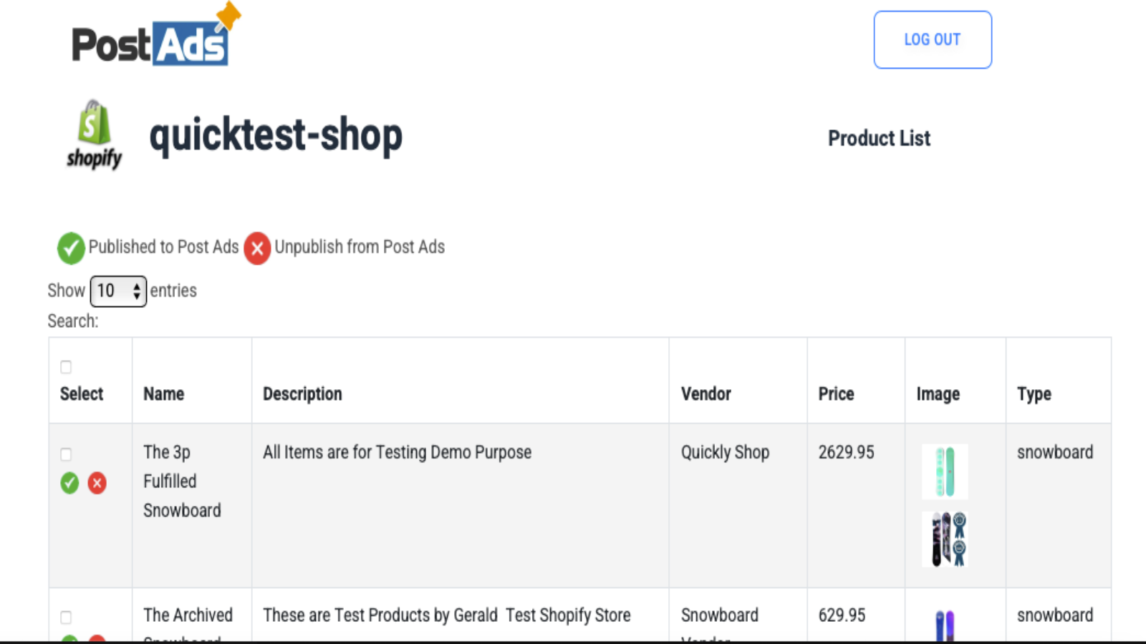Image resolution: width=1146 pixels, height=644 pixels.
Task: Toggle the select-all checkbox in table header
Action: tap(66, 367)
